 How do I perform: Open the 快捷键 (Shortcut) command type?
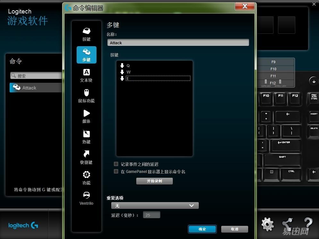[86, 157]
